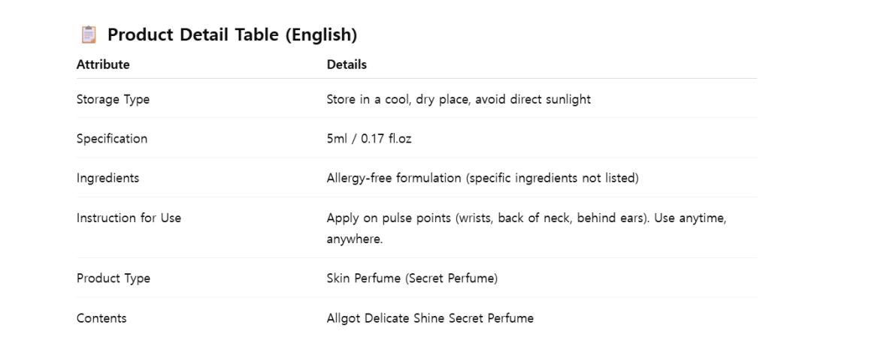Select the Storage Type attribute cell
Screen dimensions: 887x352
click(x=113, y=99)
